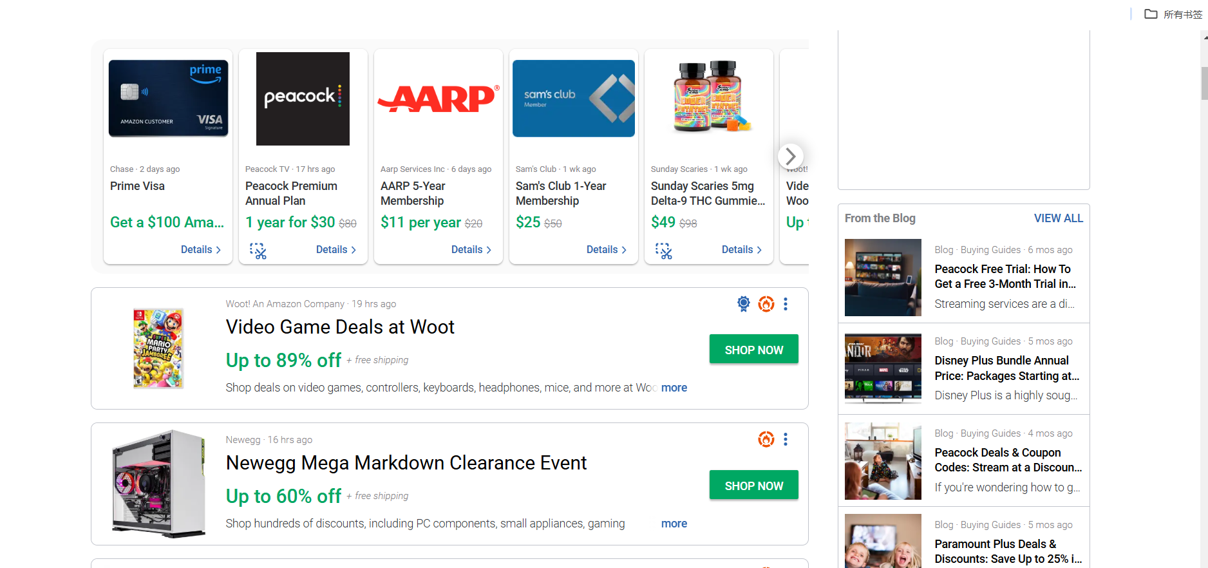Click '所有书签' all bookmarks label

(1182, 14)
